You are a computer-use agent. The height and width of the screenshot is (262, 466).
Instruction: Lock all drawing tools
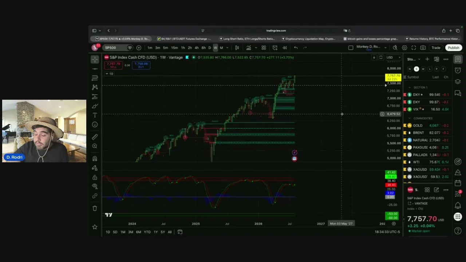[95, 177]
